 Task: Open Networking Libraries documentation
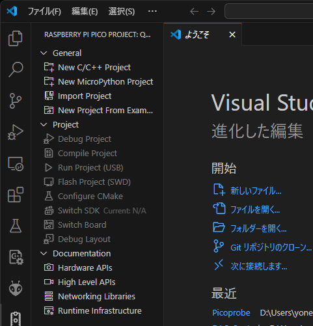pos(97,297)
